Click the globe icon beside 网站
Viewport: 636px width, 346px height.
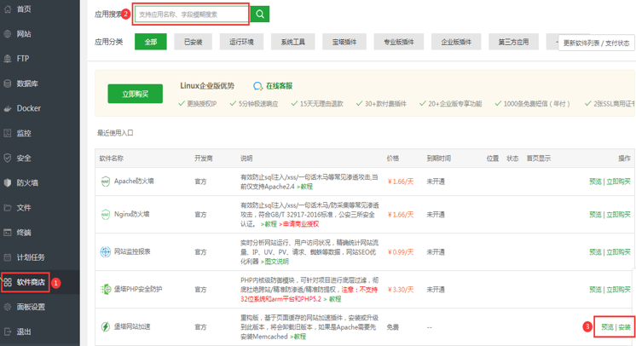click(x=8, y=34)
